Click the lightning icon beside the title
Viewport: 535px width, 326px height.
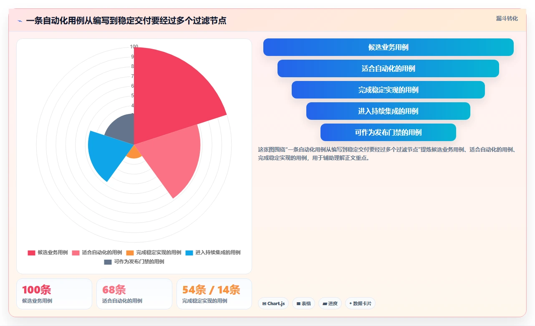20,21
